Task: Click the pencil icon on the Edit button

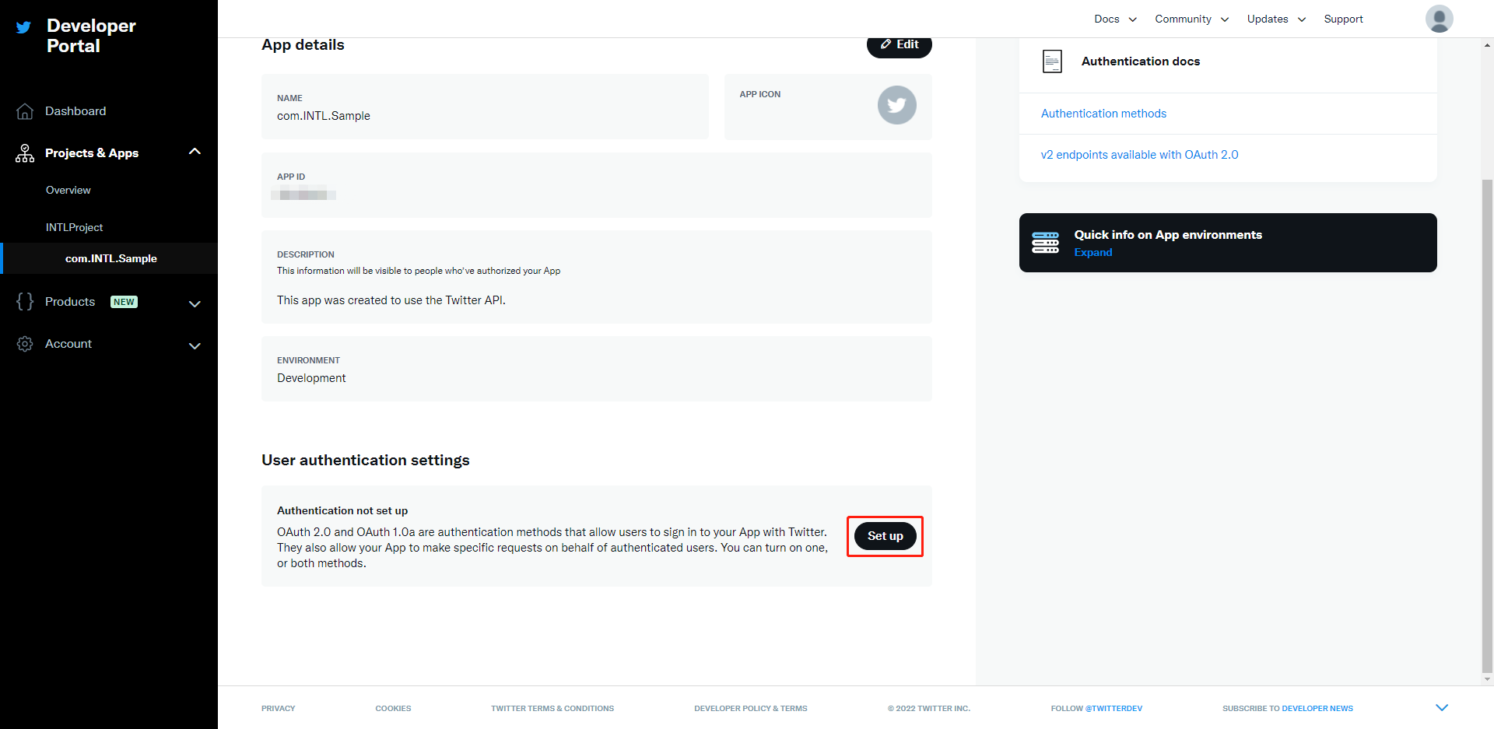Action: [x=886, y=44]
